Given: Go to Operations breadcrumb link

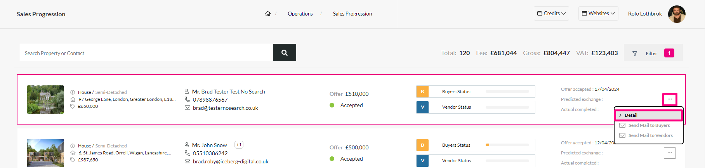Looking at the screenshot, I should [x=300, y=14].
